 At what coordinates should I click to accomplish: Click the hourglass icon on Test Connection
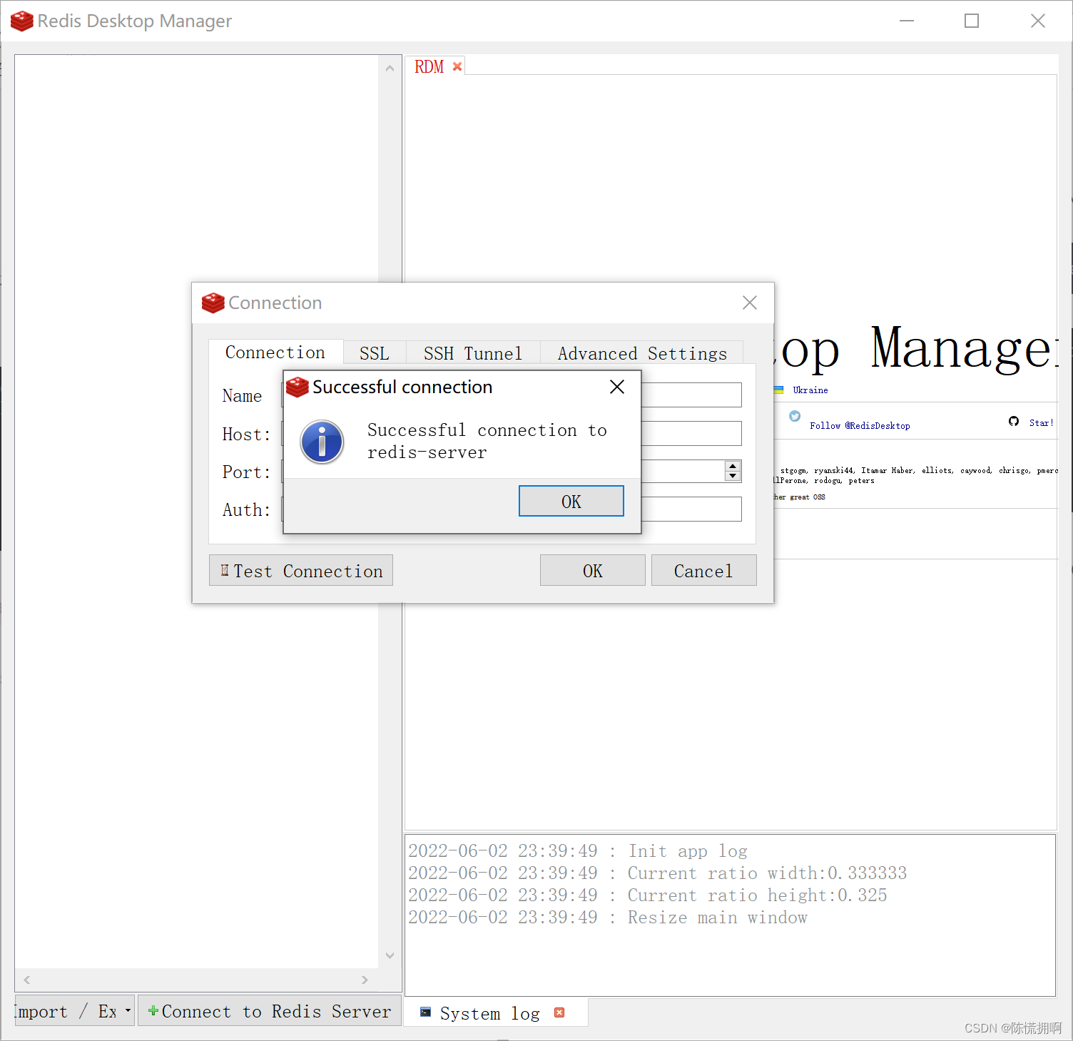[x=225, y=570]
